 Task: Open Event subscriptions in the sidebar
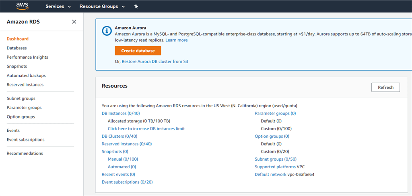pyautogui.click(x=25, y=140)
